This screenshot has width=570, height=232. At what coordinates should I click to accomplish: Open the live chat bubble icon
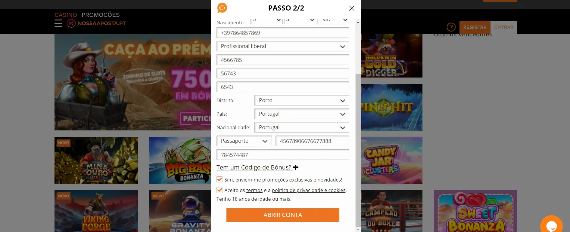coord(551,225)
